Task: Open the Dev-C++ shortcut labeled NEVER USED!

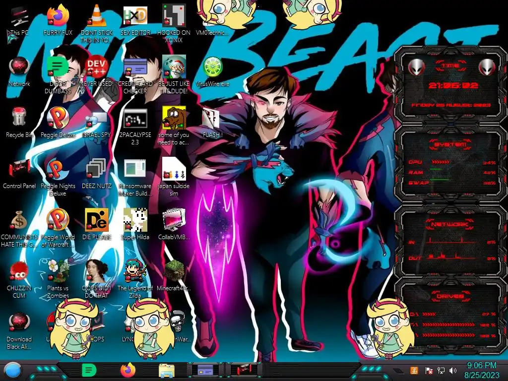Action: 97,71
